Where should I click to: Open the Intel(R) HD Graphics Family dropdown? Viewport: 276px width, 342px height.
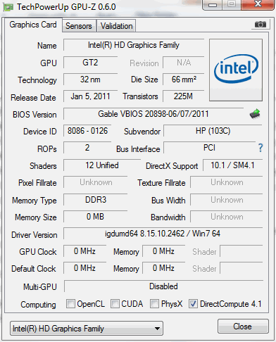coord(87,329)
